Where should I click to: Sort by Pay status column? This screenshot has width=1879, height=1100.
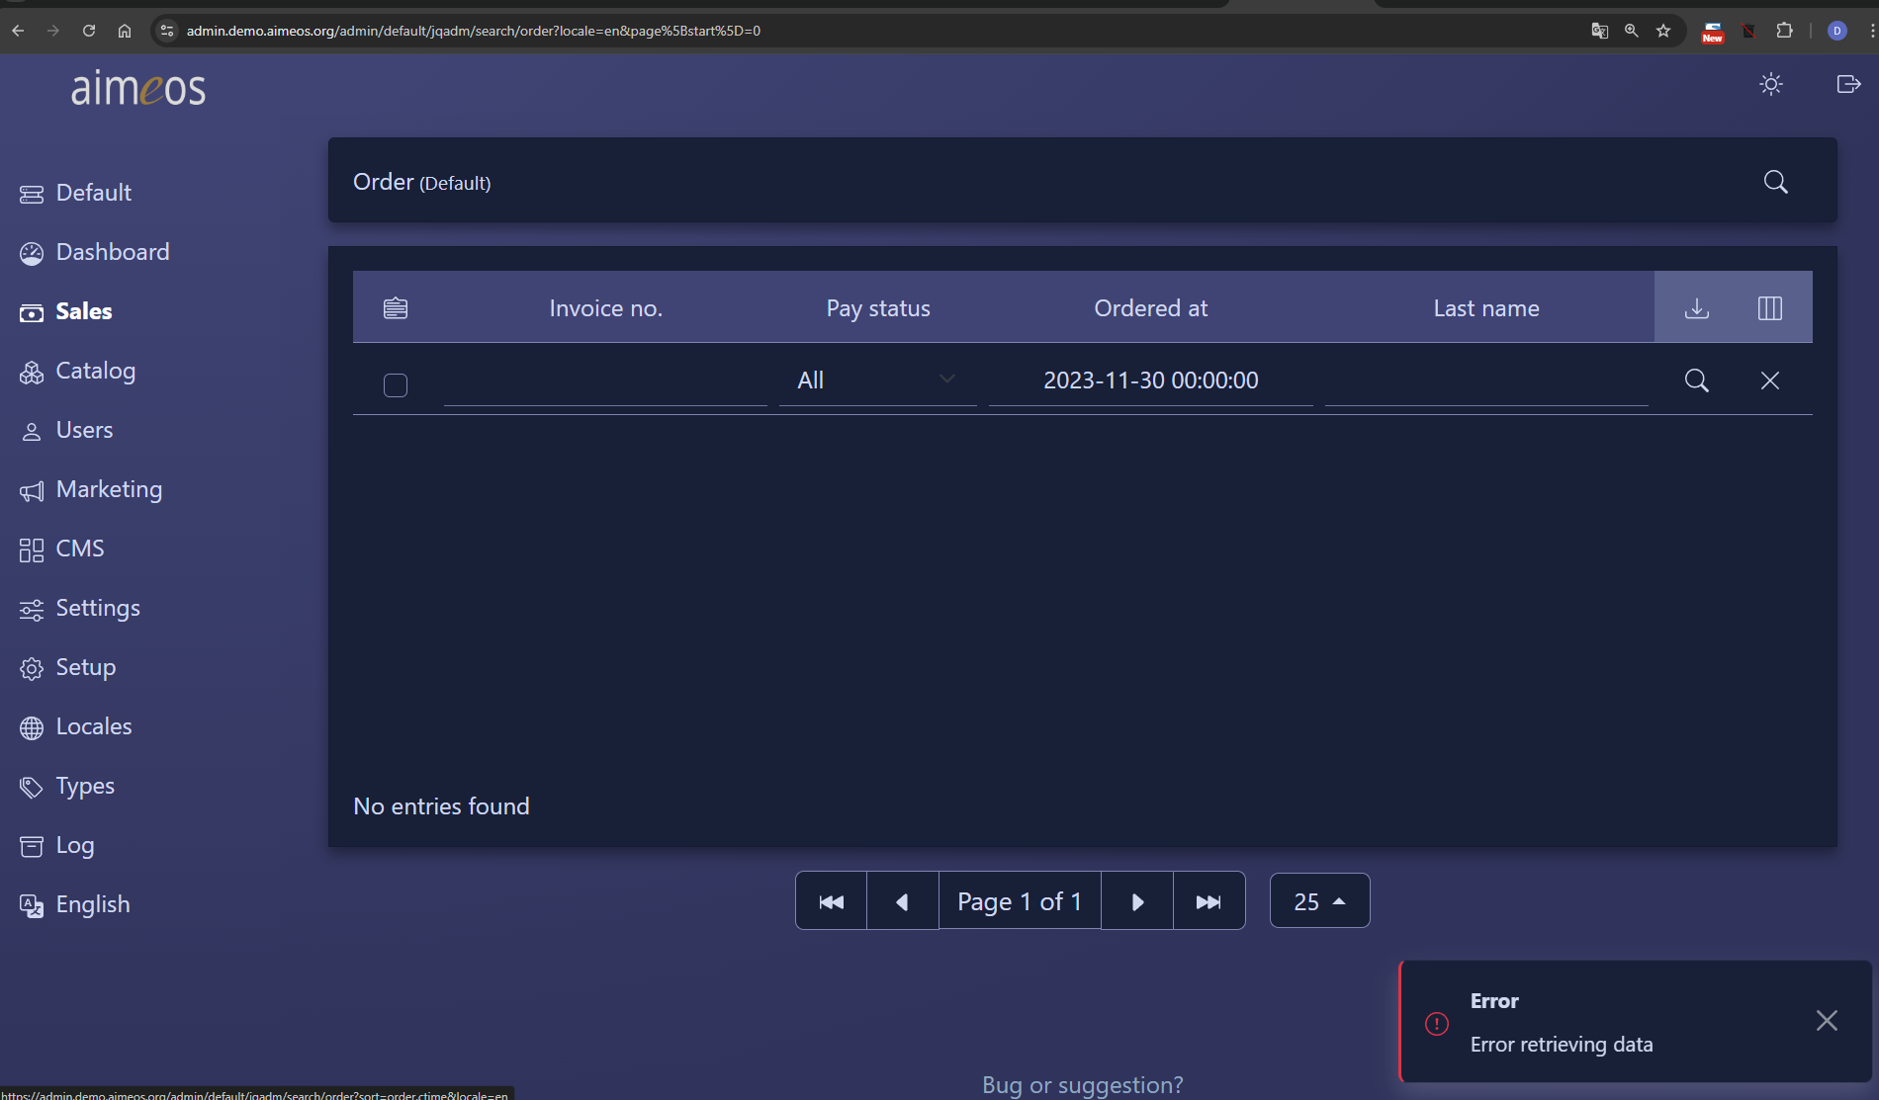tap(878, 308)
